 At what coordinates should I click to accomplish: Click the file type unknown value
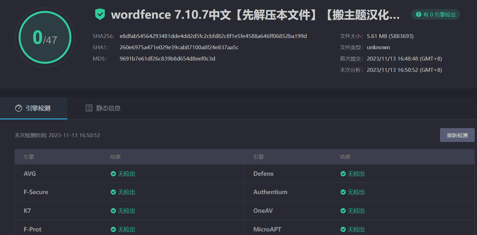tap(378, 47)
